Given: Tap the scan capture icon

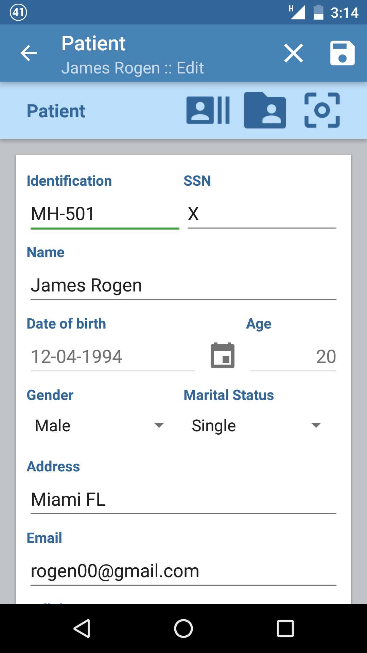Looking at the screenshot, I should [x=322, y=110].
